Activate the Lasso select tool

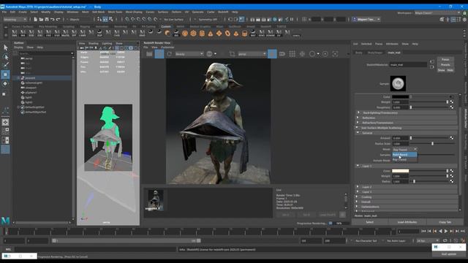[x=5, y=57]
